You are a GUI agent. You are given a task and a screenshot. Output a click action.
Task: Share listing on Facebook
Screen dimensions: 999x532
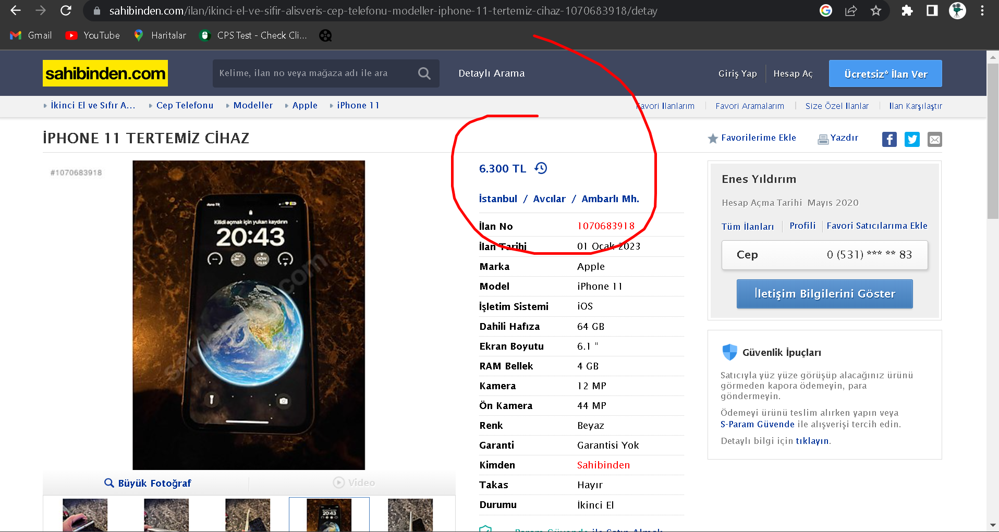[890, 139]
